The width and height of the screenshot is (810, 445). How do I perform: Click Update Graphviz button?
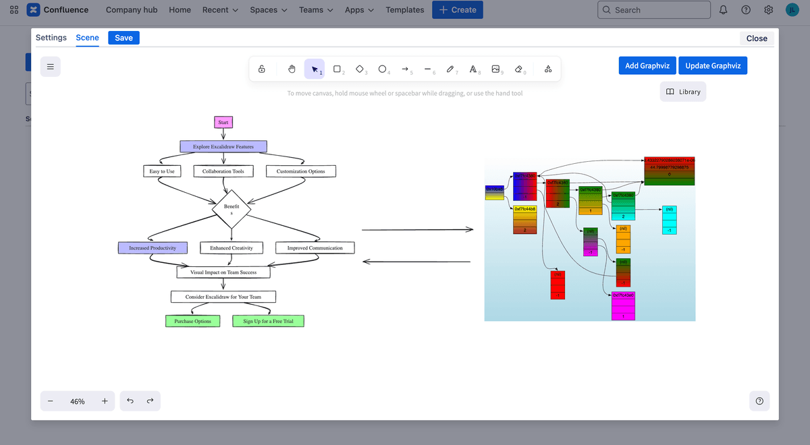pos(713,65)
